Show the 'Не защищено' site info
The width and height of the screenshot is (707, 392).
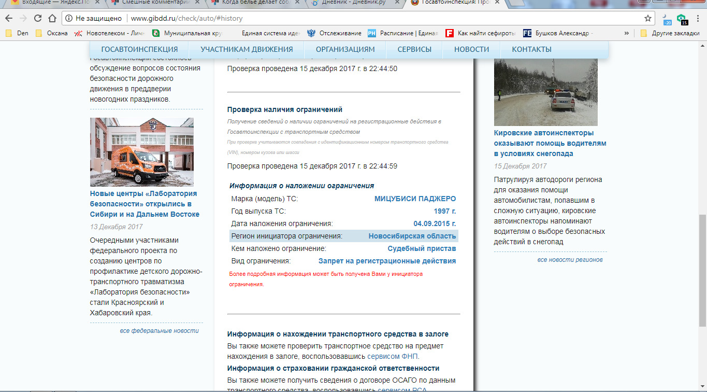pyautogui.click(x=93, y=18)
